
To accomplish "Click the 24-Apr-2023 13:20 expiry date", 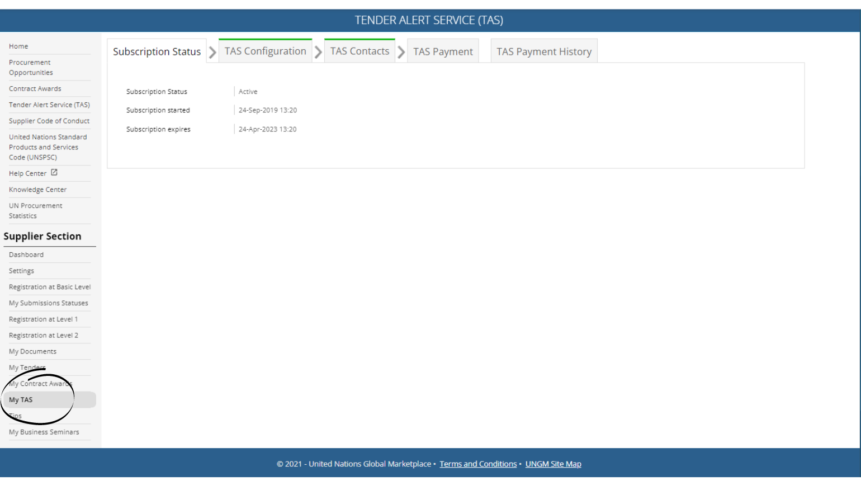I will [x=268, y=130].
